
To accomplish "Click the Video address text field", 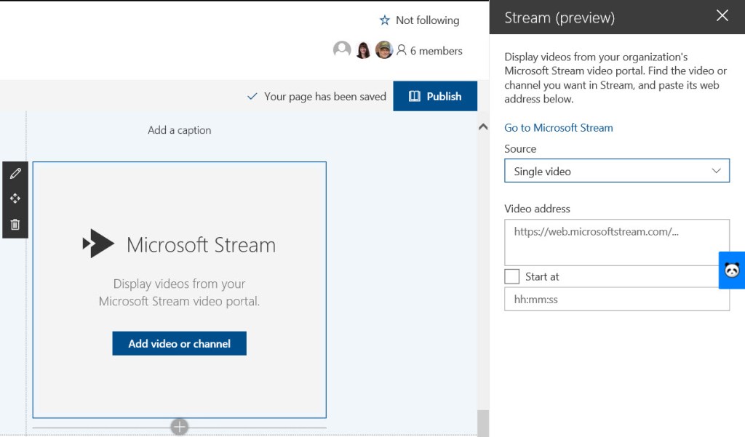I will [x=617, y=242].
